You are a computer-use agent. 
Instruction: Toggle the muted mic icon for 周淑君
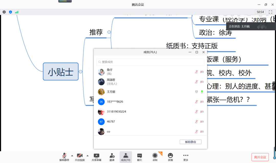tap(196, 82)
